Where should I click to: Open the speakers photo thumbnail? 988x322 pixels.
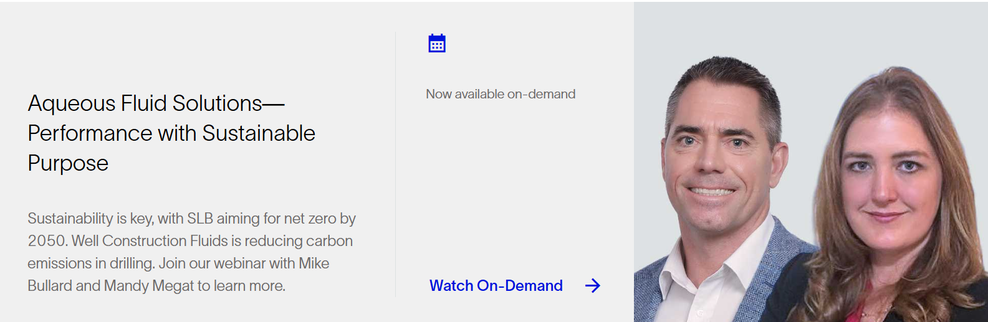coord(810,162)
